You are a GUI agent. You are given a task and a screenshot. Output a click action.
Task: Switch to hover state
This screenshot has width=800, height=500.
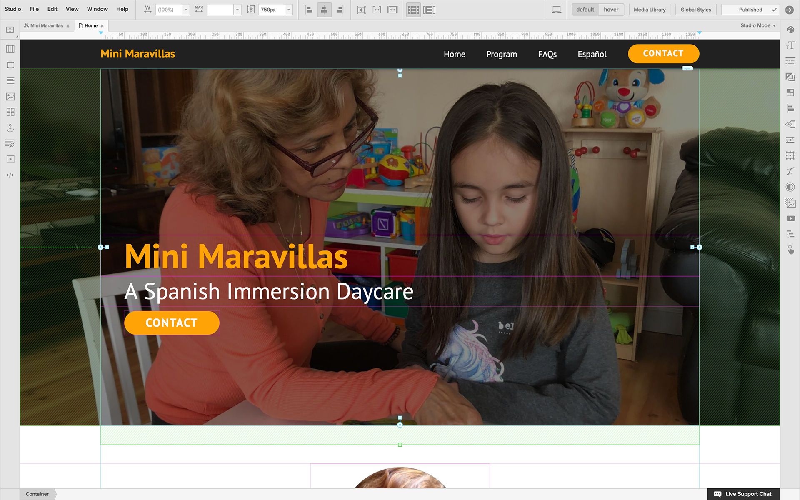611,10
